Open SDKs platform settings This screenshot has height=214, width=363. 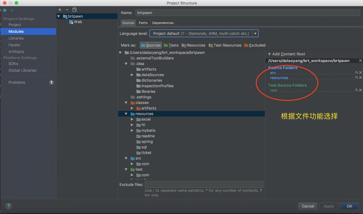tap(13, 64)
